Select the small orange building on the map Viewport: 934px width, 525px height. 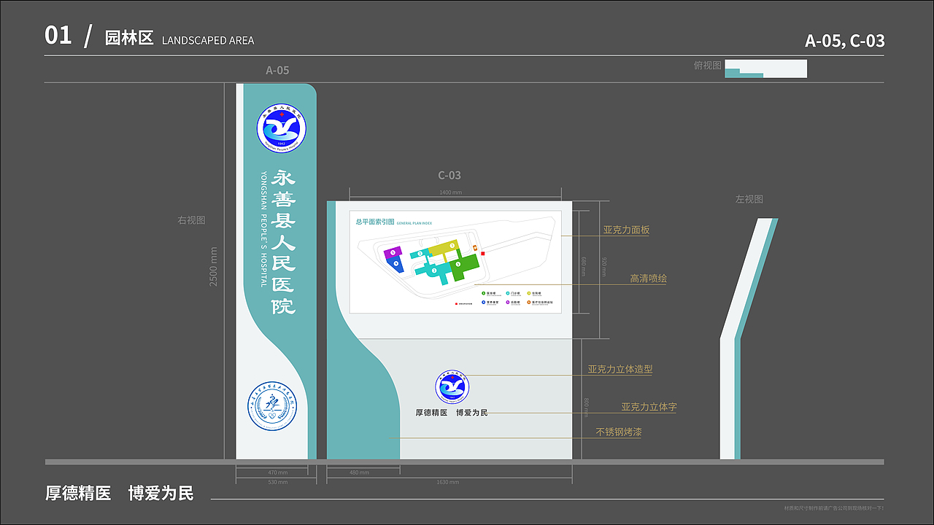click(x=475, y=248)
